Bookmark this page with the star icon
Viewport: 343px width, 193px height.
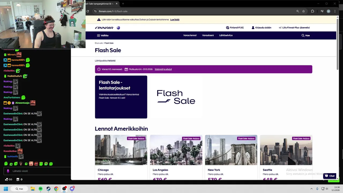(304, 11)
